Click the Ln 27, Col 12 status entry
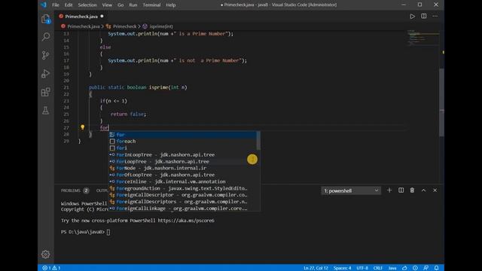 coord(316,268)
